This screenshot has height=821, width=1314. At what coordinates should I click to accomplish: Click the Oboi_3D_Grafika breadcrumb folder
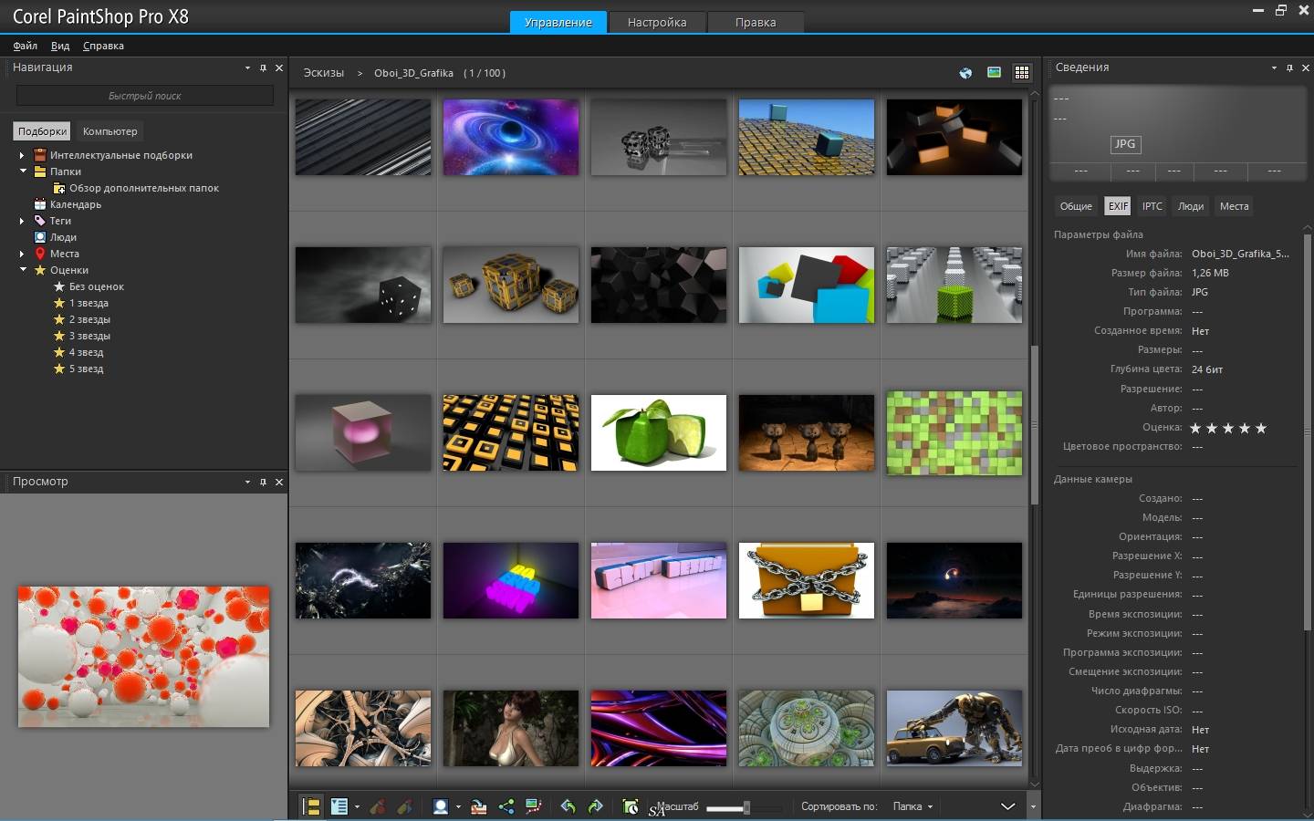(x=413, y=73)
